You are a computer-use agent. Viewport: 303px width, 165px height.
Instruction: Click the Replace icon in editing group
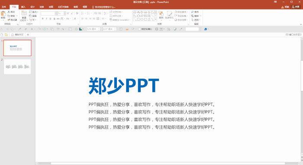pos(193,16)
